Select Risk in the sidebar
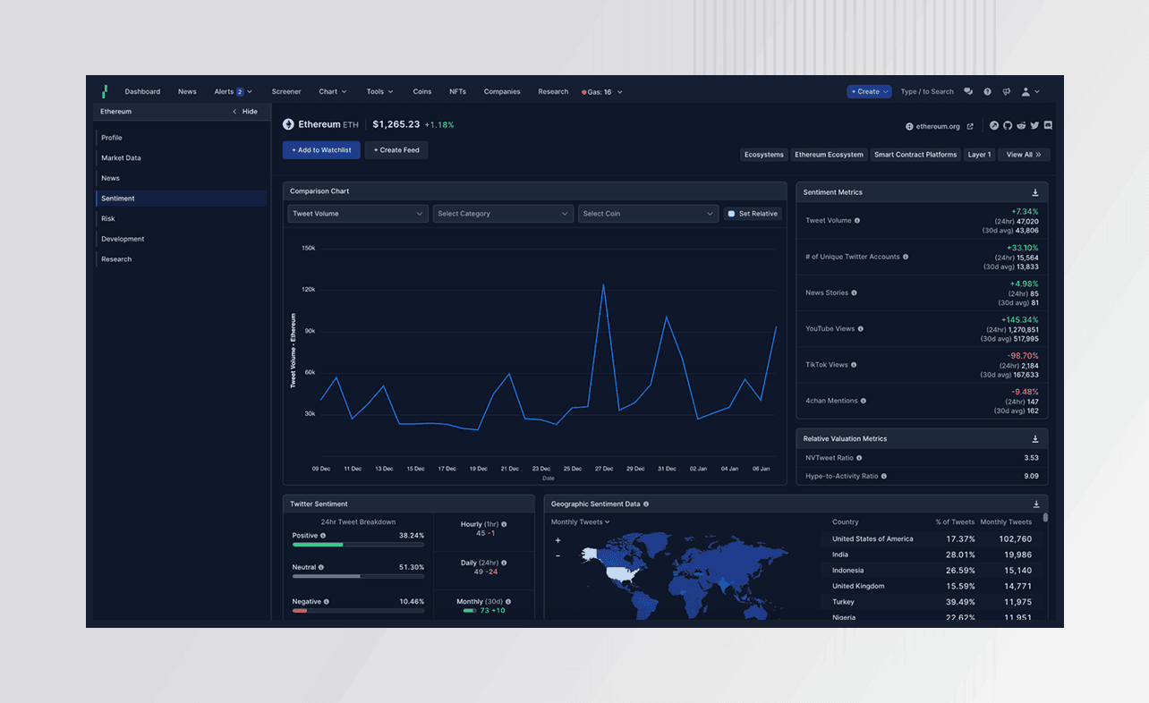Viewport: 1149px width, 703px height. pyautogui.click(x=182, y=218)
